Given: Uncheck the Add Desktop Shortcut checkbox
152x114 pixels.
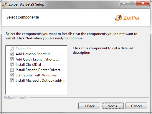Looking at the screenshot, I should click(11, 54).
